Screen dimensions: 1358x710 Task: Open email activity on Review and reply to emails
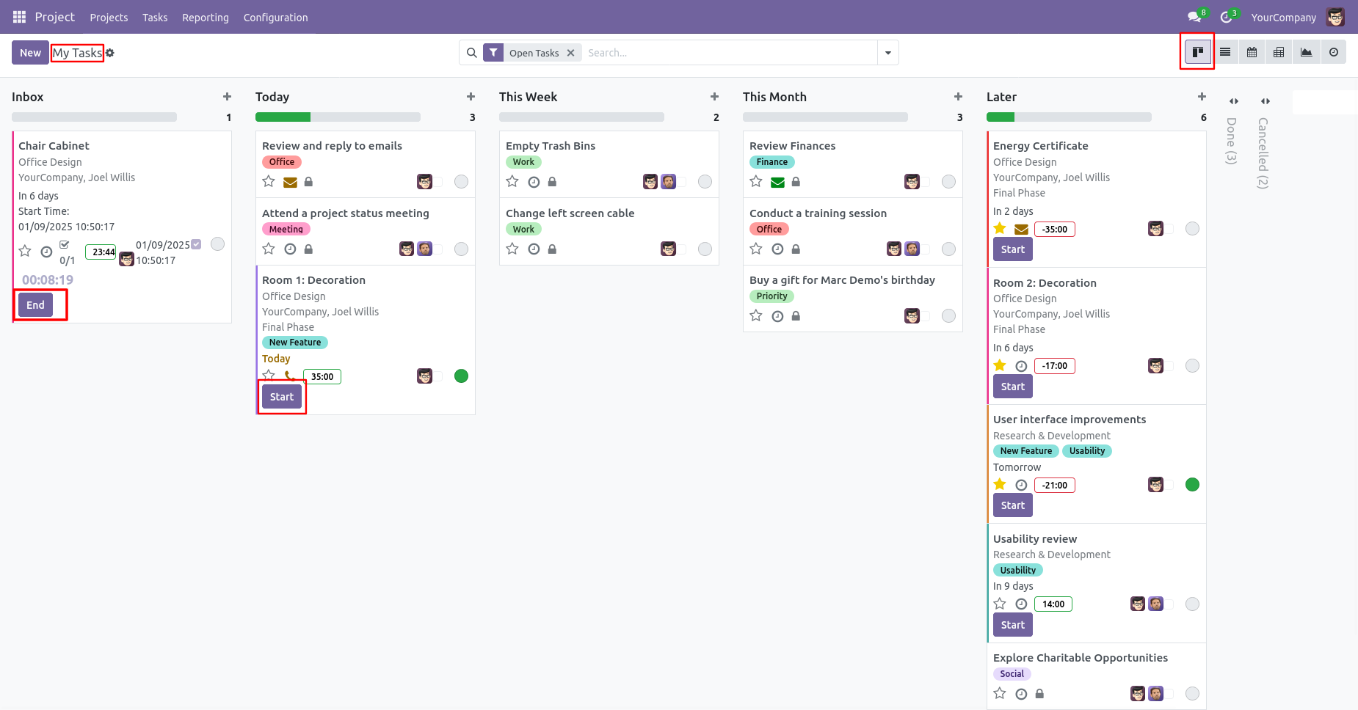coord(290,182)
